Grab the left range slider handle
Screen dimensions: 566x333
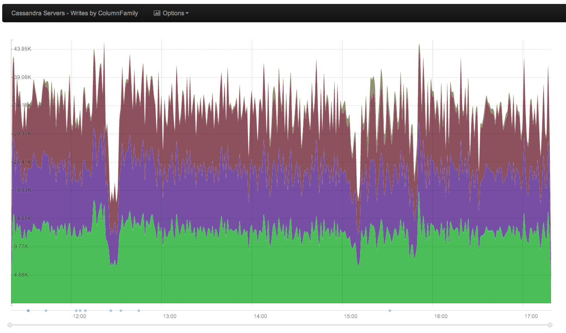tap(10, 325)
